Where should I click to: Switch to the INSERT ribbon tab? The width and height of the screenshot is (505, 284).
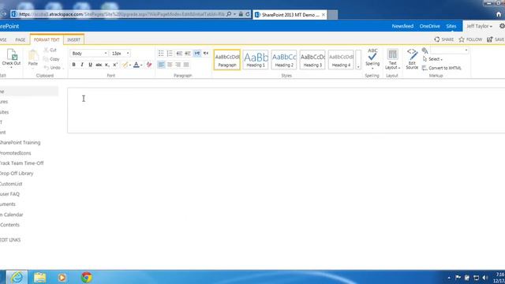click(73, 39)
